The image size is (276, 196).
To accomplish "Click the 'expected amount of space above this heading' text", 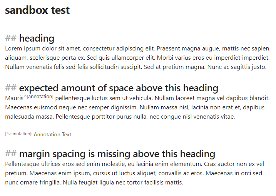I will [x=119, y=88].
